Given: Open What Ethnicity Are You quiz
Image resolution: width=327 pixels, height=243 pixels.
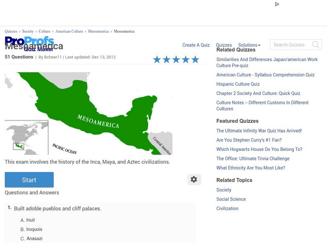Looking at the screenshot, I should (251, 168).
